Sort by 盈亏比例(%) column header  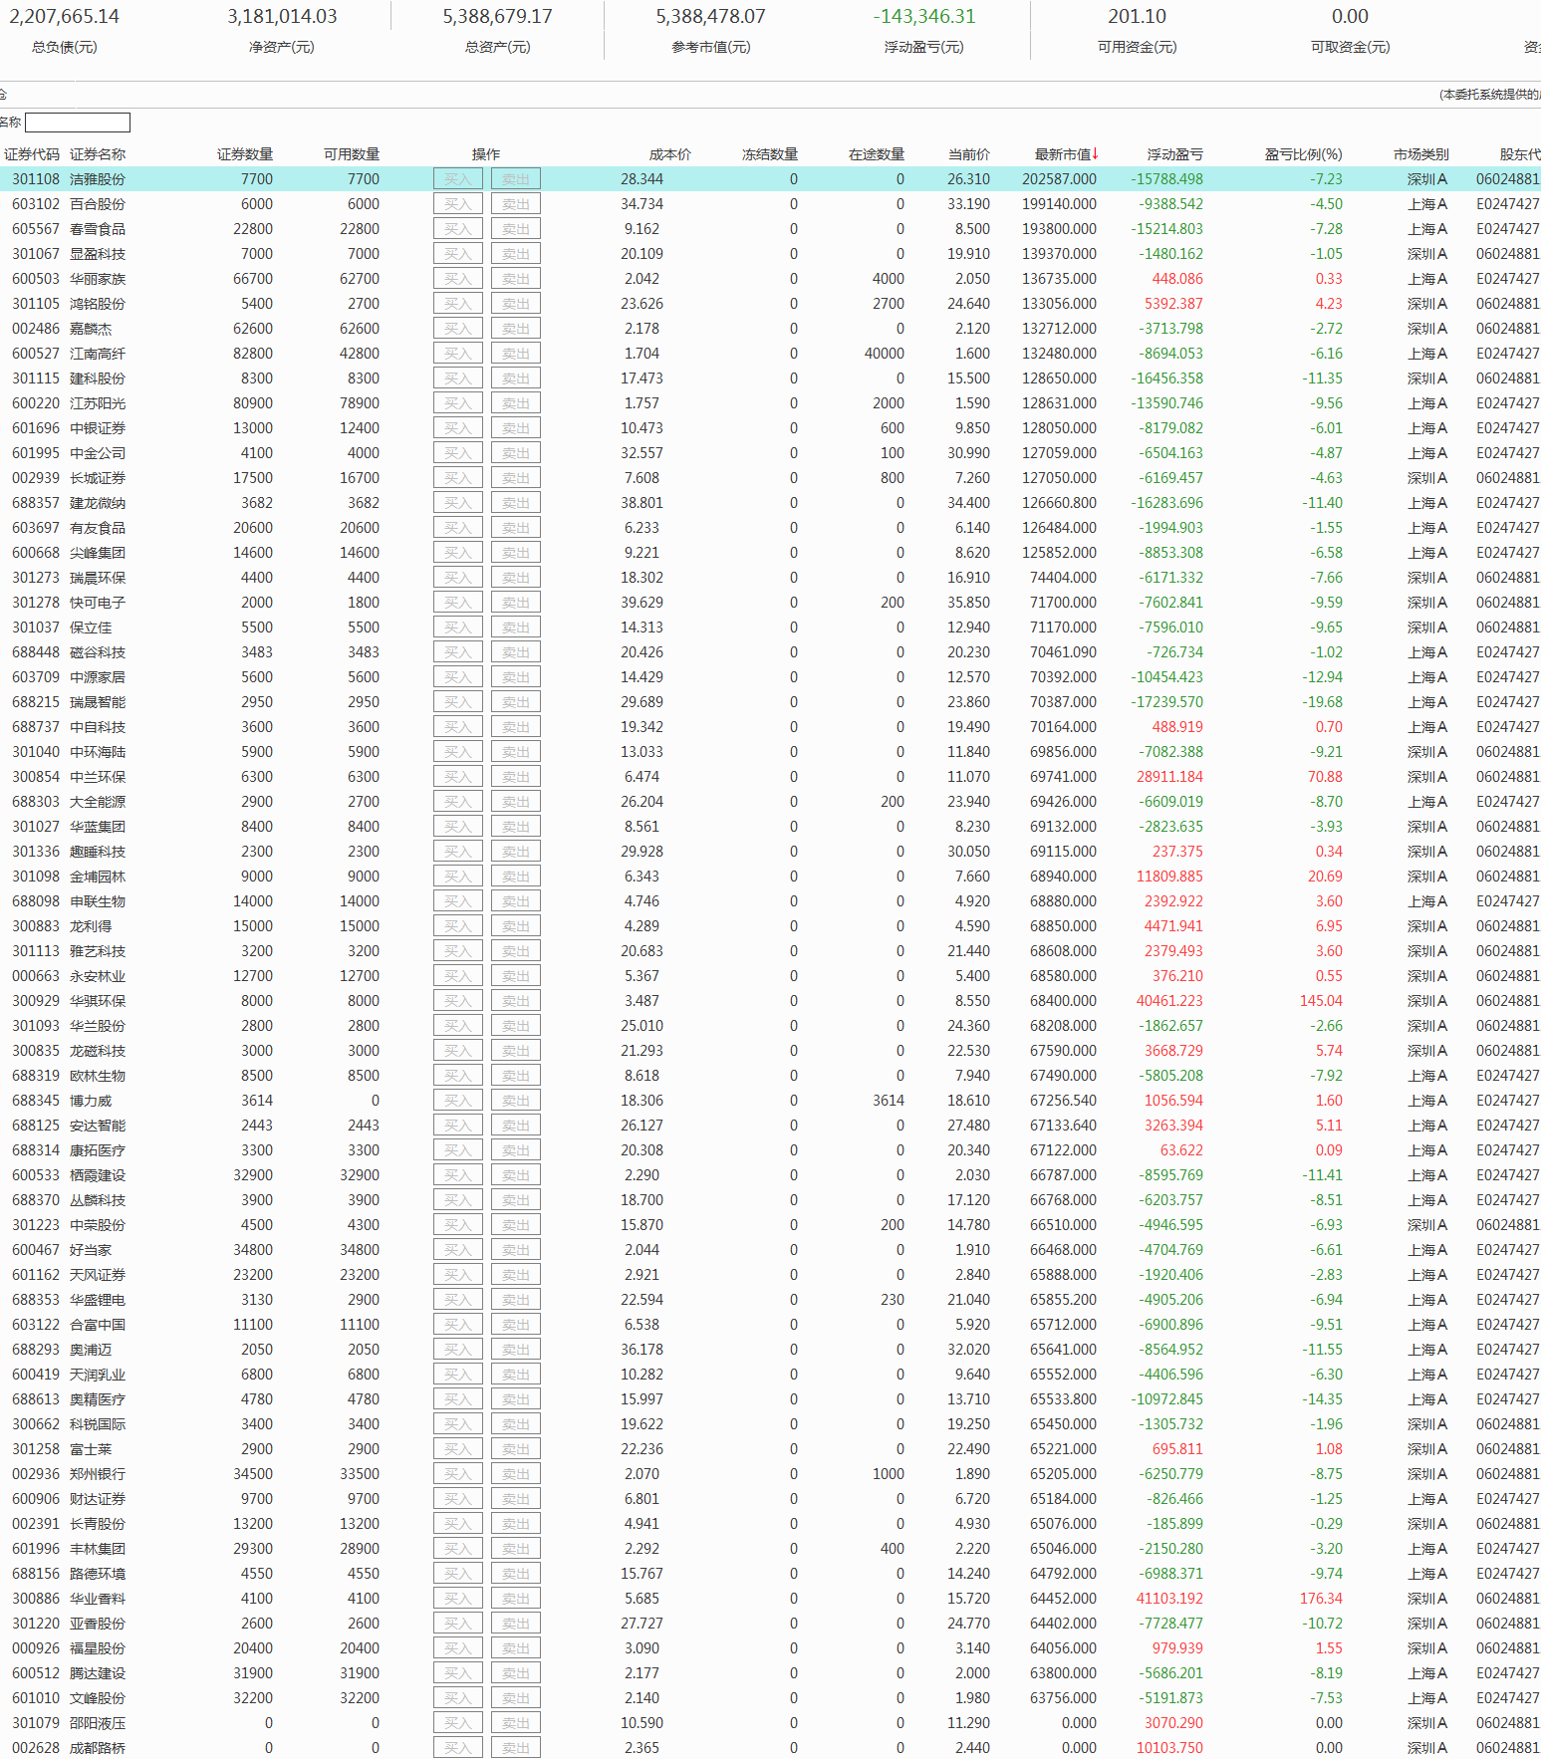pos(1304,154)
